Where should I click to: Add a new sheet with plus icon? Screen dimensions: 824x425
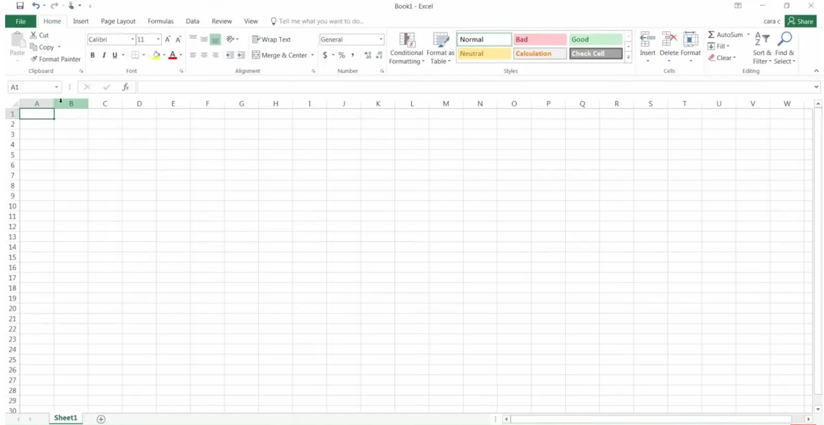[x=101, y=419]
